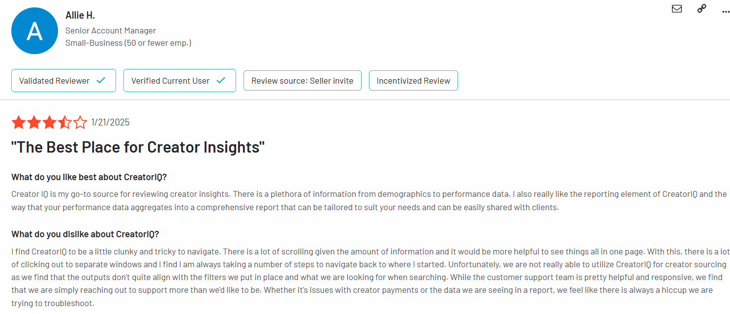Click the empty fifth rating star
Viewport: 730px width, 314px height.
(x=80, y=122)
